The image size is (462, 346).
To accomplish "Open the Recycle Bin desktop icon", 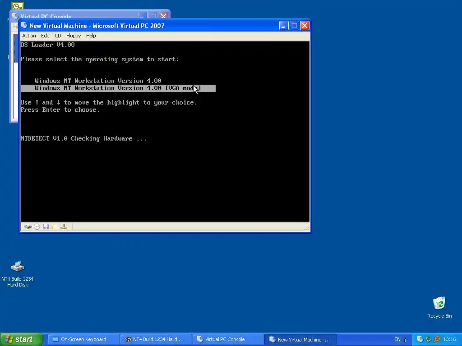I will pos(439,307).
